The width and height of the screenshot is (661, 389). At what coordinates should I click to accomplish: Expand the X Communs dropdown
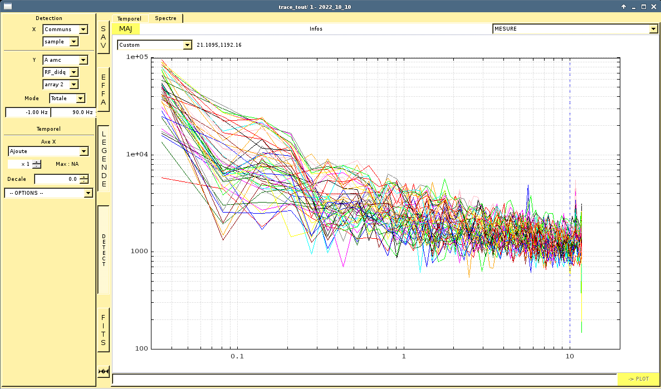(x=65, y=29)
